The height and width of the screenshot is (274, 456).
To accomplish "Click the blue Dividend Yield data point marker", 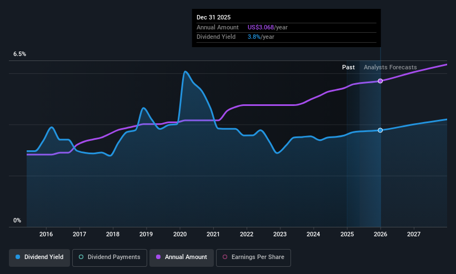I will 380,130.
